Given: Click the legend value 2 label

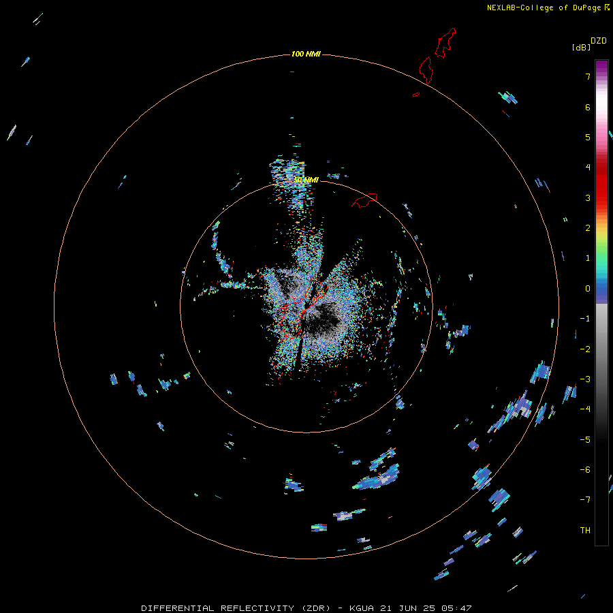Looking at the screenshot, I should (x=588, y=228).
